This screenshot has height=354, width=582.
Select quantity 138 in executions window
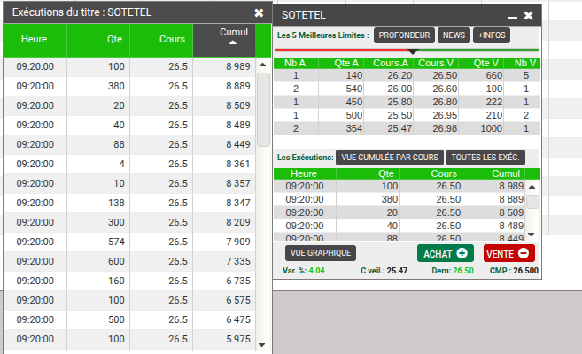(116, 203)
